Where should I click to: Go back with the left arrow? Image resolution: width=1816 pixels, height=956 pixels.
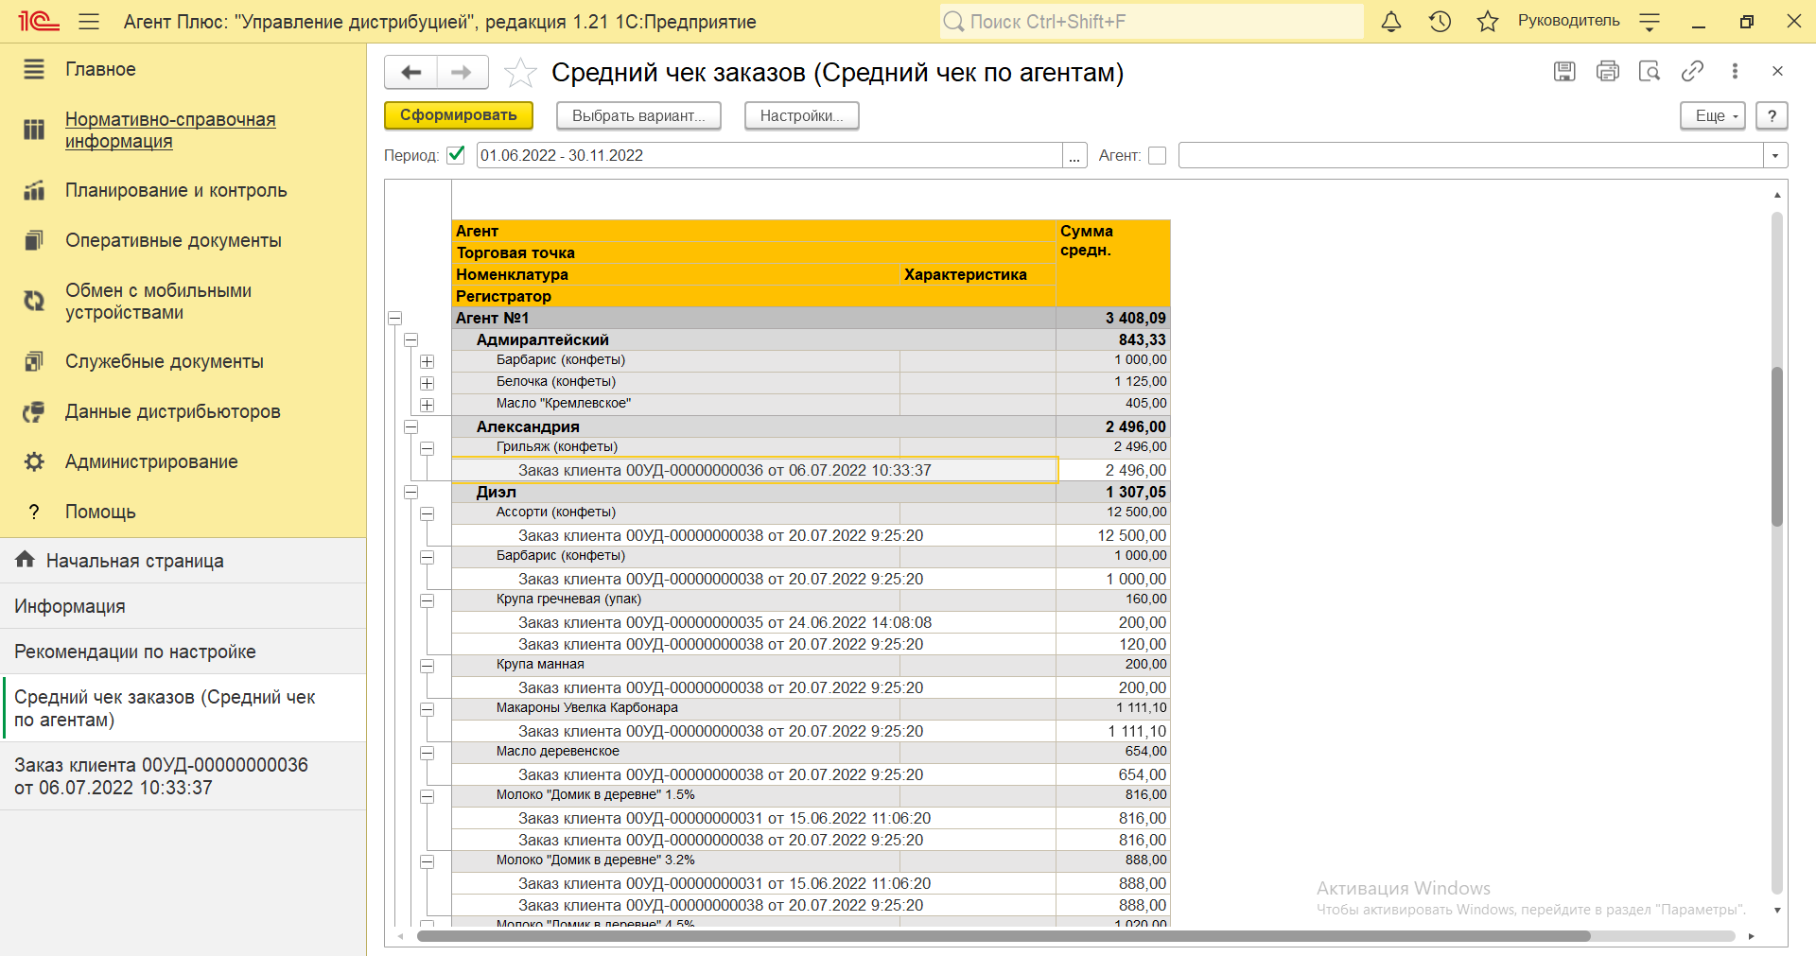(x=411, y=72)
